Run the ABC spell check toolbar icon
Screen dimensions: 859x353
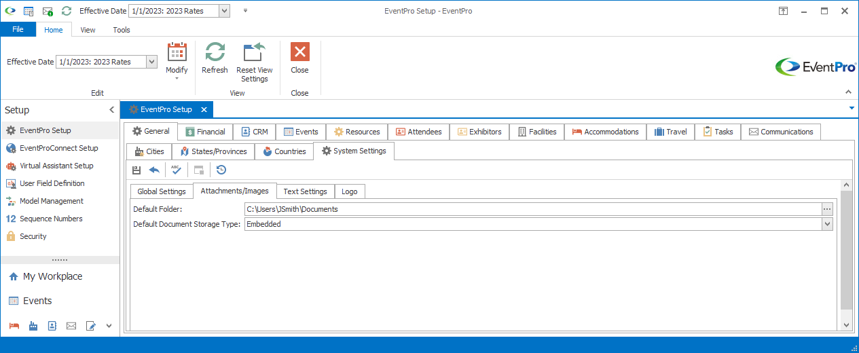176,170
